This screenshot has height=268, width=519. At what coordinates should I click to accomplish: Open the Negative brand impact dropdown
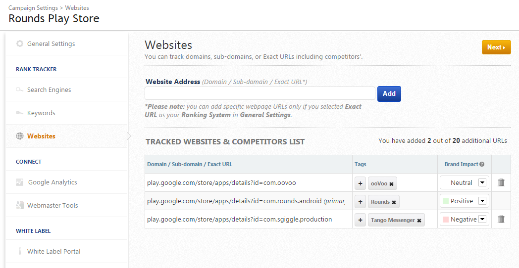point(482,219)
